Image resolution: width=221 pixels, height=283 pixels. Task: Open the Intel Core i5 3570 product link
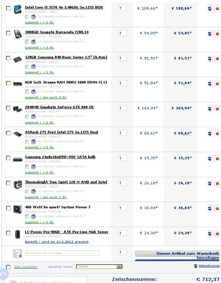click(64, 7)
